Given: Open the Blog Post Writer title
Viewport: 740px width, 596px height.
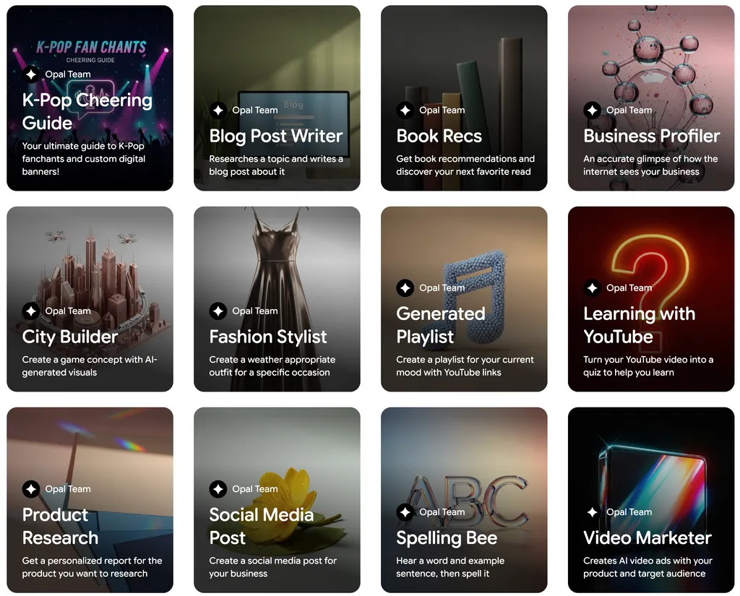Looking at the screenshot, I should point(275,136).
